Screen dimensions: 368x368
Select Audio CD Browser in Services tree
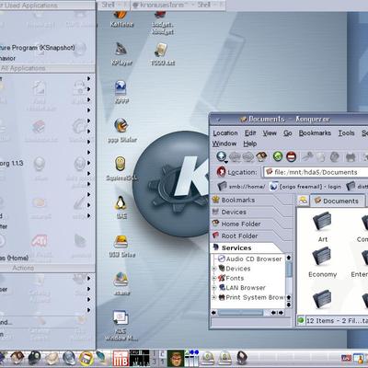click(250, 259)
